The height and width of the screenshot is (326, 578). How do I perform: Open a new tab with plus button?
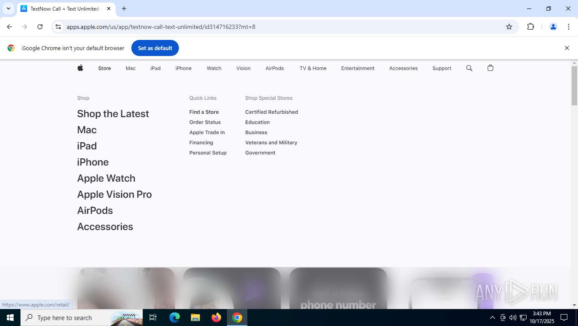pos(124,8)
